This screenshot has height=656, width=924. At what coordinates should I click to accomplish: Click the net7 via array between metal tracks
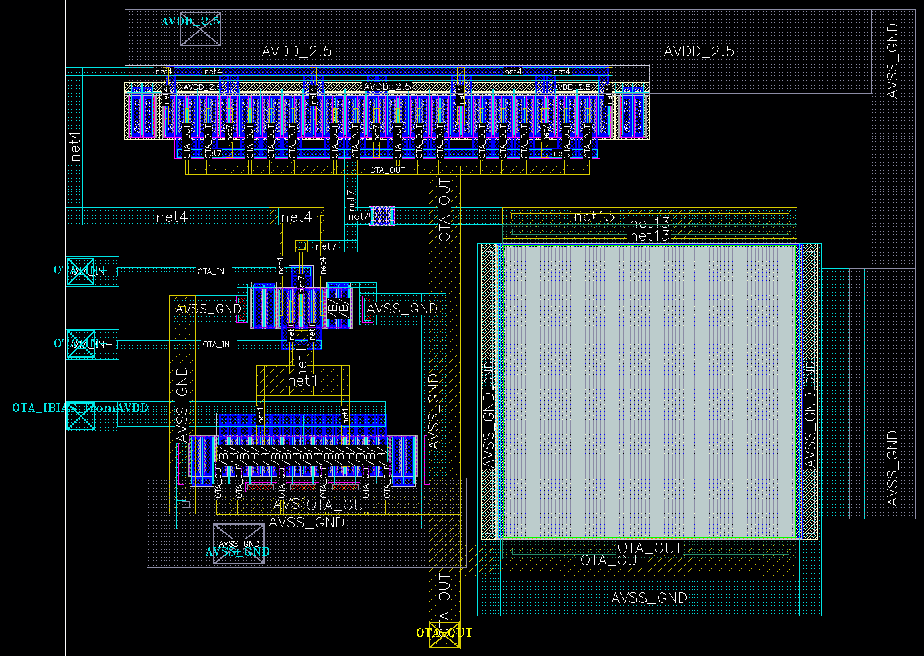coord(381,216)
